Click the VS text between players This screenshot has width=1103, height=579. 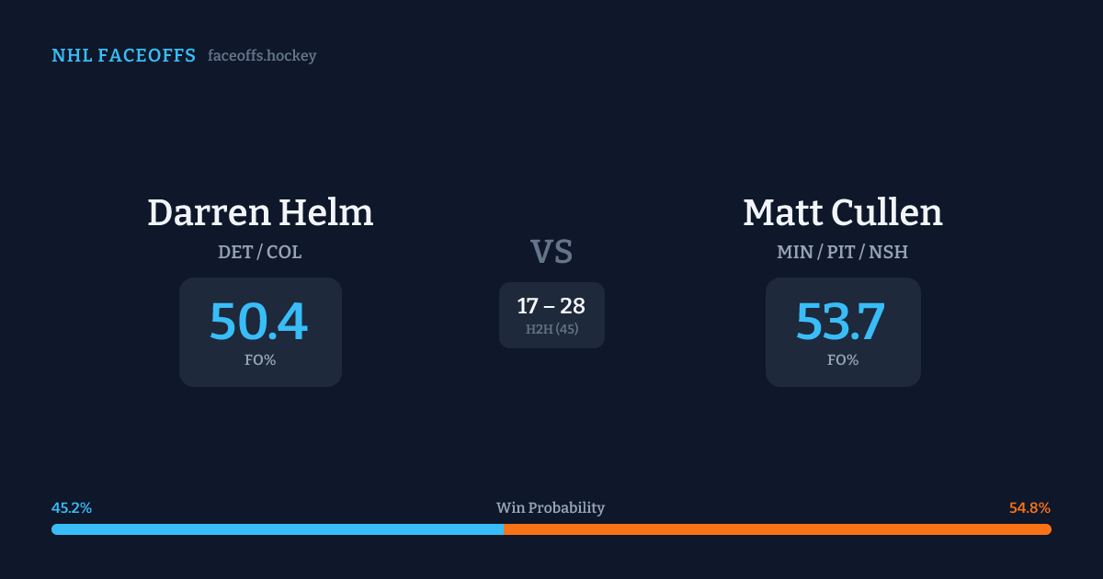coord(551,252)
